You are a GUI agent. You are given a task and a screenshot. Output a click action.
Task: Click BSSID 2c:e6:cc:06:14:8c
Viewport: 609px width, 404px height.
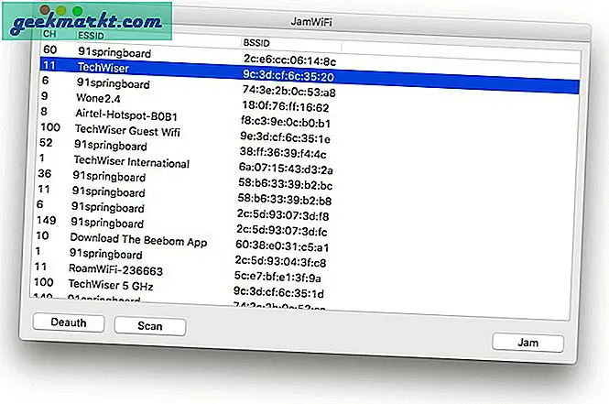click(x=289, y=60)
